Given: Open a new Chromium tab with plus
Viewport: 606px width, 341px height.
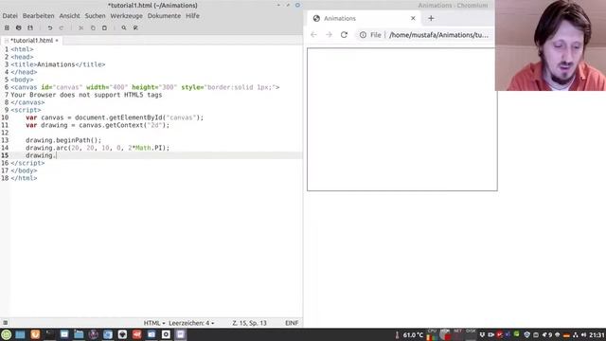Looking at the screenshot, I should 431,18.
